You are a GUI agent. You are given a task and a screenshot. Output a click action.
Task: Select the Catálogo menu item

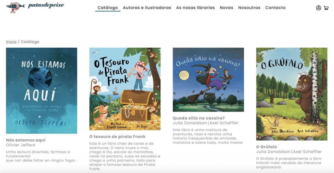click(108, 8)
